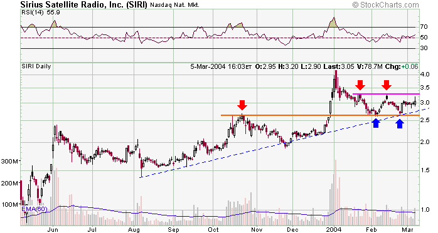Screen dimensions: 438x233
Task: Select the SIRI Daily chart label
Action: (36, 66)
